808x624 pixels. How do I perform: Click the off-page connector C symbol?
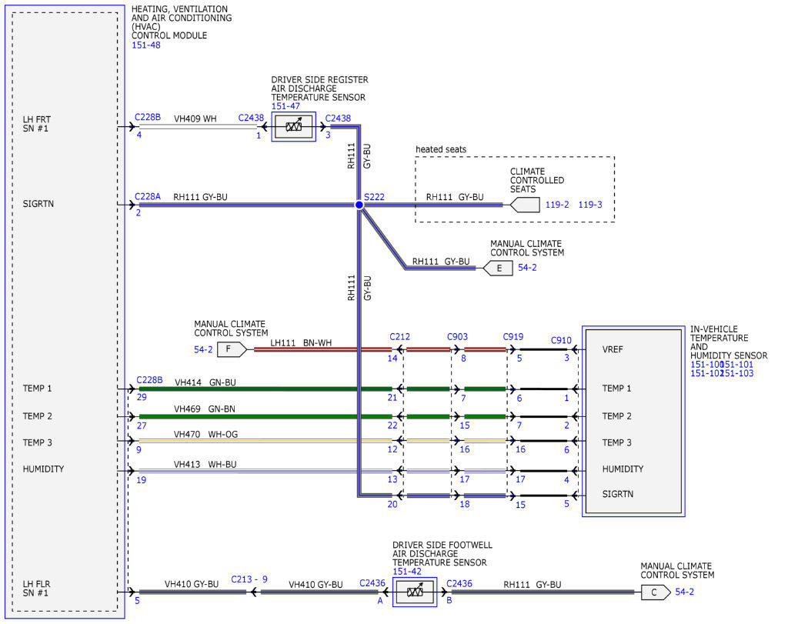pyautogui.click(x=656, y=592)
